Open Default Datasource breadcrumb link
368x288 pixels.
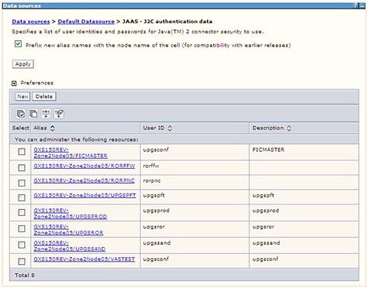[x=86, y=22]
